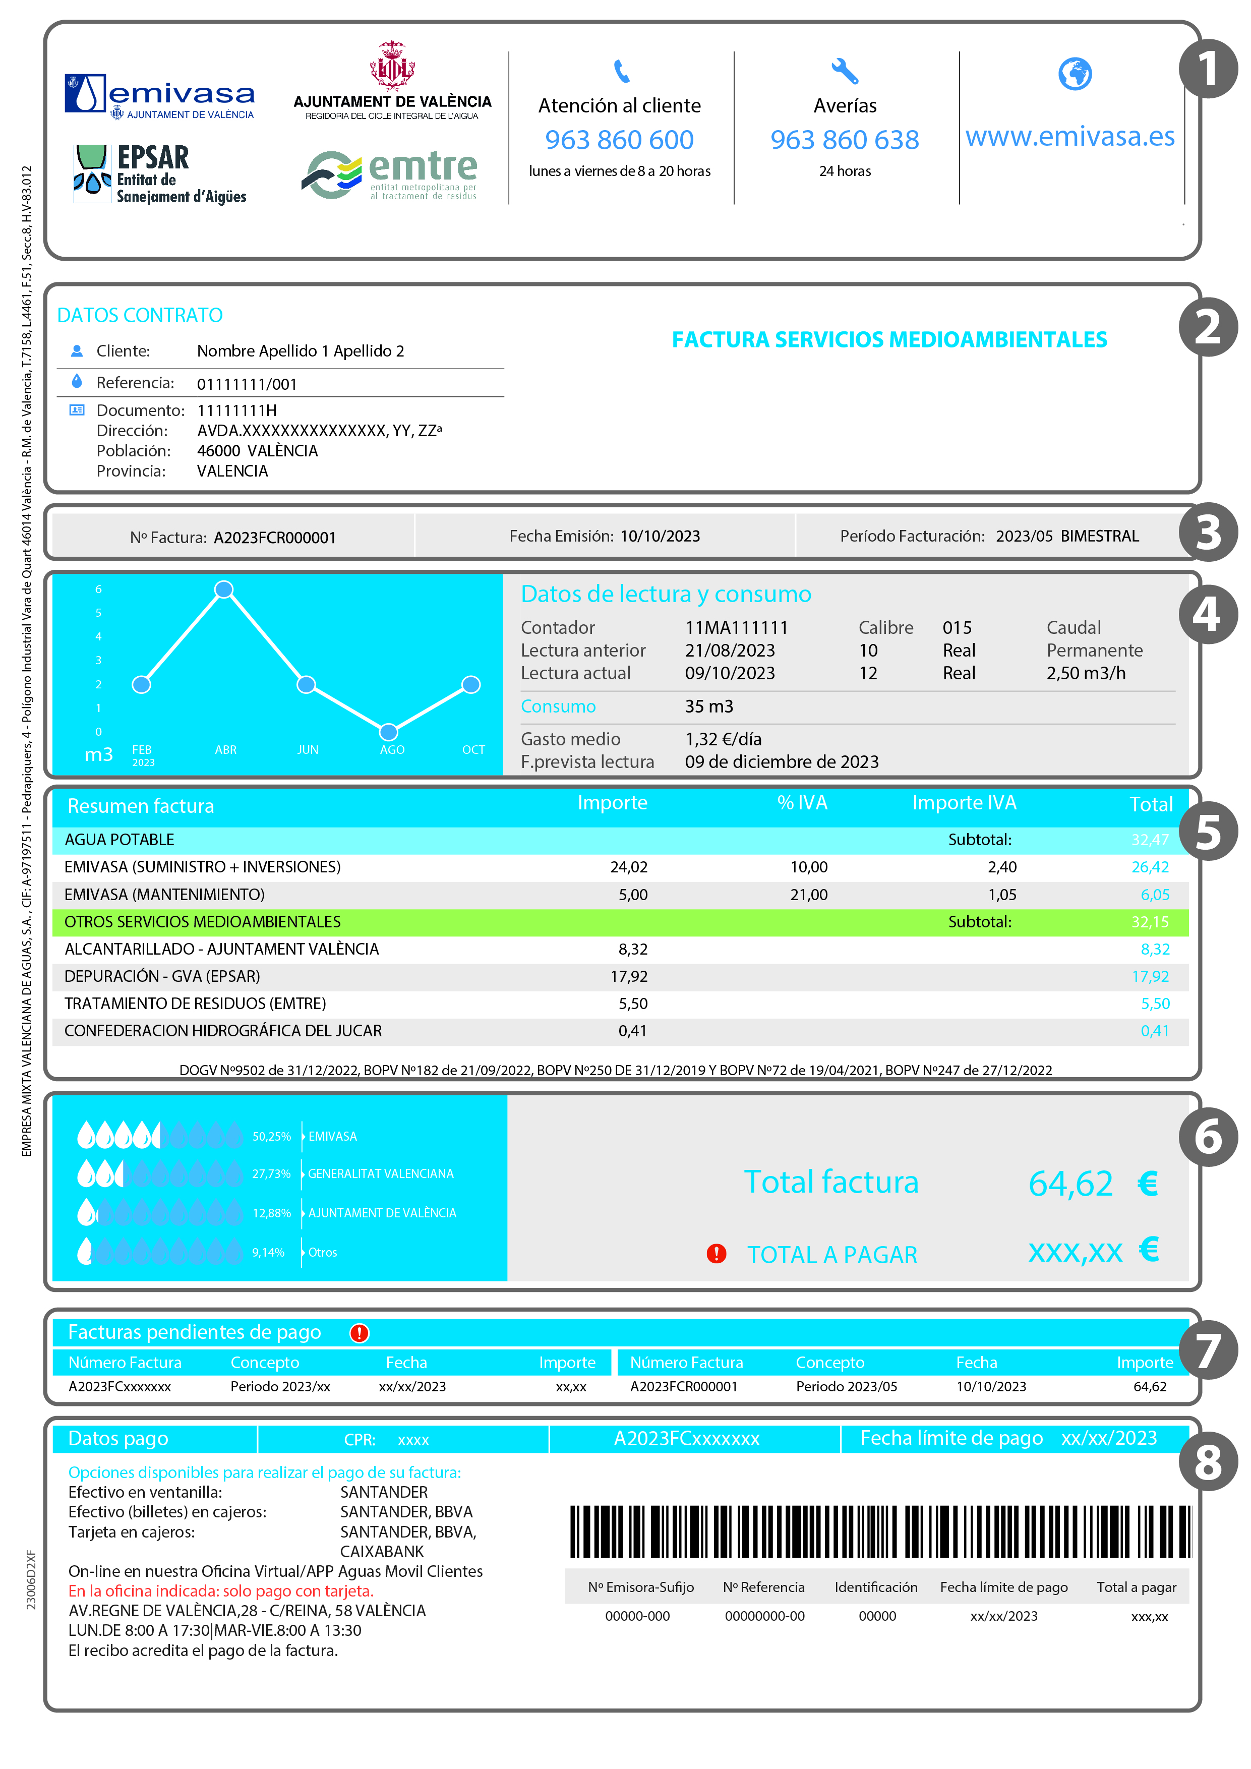Viewport: 1251px width, 1769px height.
Task: Click the GENERALITAT VALENCIANA 27,73% drop bar
Action: point(160,1173)
